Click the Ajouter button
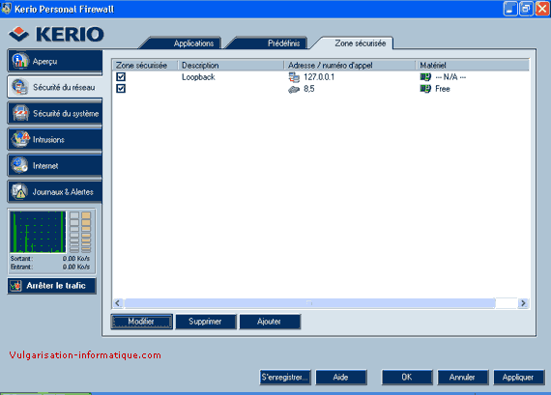This screenshot has width=551, height=395. pos(270,322)
